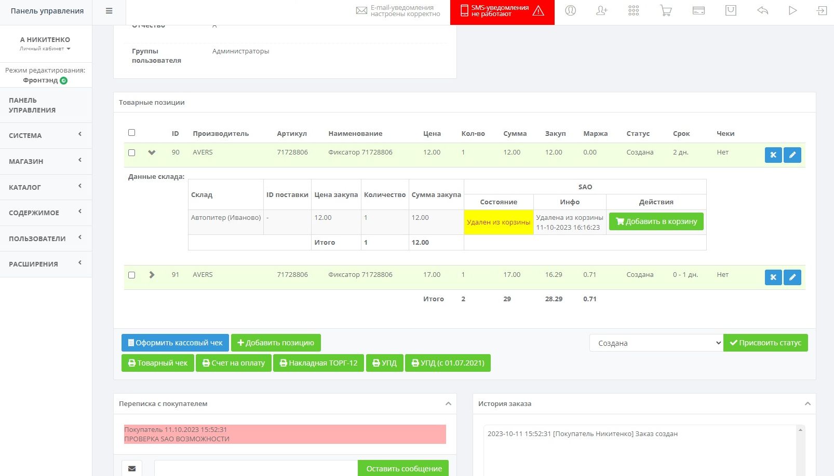The height and width of the screenshot is (476, 834).
Task: Expand the Магазин sidebar menu
Action: point(46,161)
